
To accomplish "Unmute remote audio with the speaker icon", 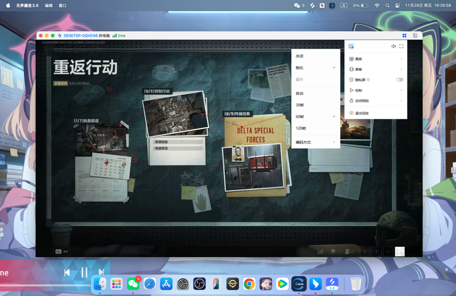I will tap(394, 46).
